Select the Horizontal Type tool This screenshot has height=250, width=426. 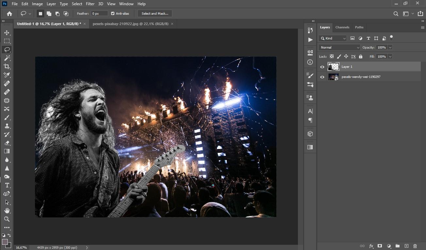click(7, 185)
